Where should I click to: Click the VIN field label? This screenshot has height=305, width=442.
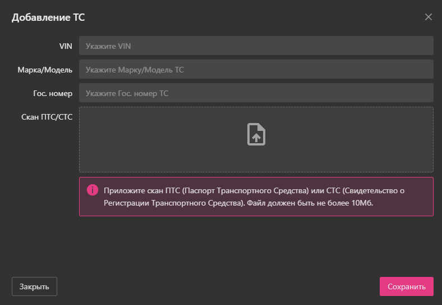pyautogui.click(x=66, y=46)
